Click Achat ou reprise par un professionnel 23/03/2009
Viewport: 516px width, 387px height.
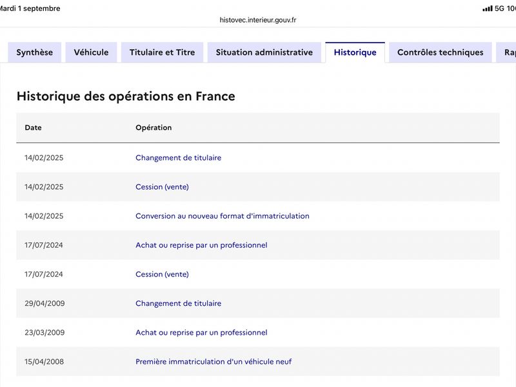(201, 332)
